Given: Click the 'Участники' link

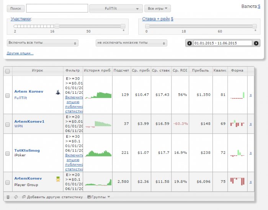Looking at the screenshot, I should point(21,19).
